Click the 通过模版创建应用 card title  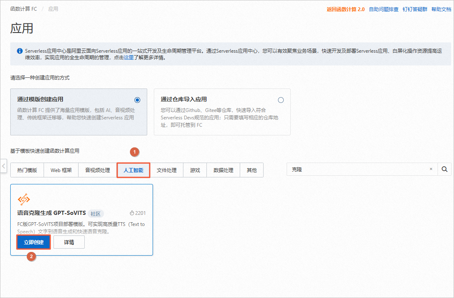[x=40, y=100]
